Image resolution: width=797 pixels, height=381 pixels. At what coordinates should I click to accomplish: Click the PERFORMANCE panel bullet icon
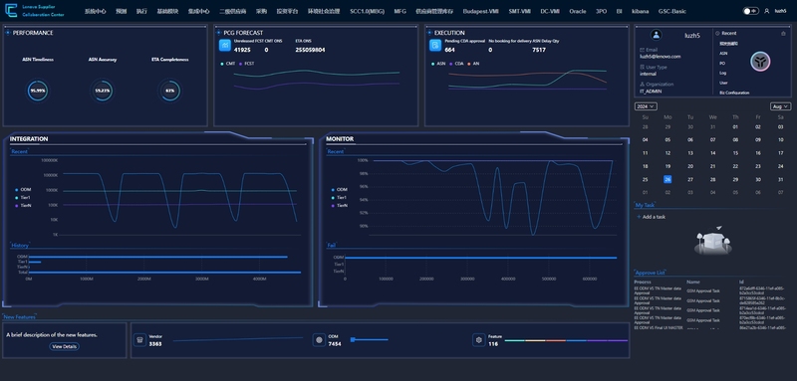point(8,33)
